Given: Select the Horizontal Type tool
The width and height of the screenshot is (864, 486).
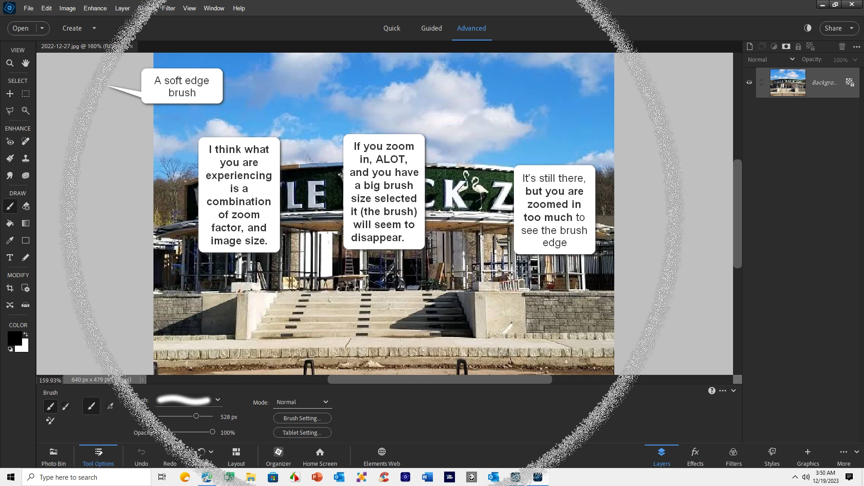Looking at the screenshot, I should coord(9,257).
